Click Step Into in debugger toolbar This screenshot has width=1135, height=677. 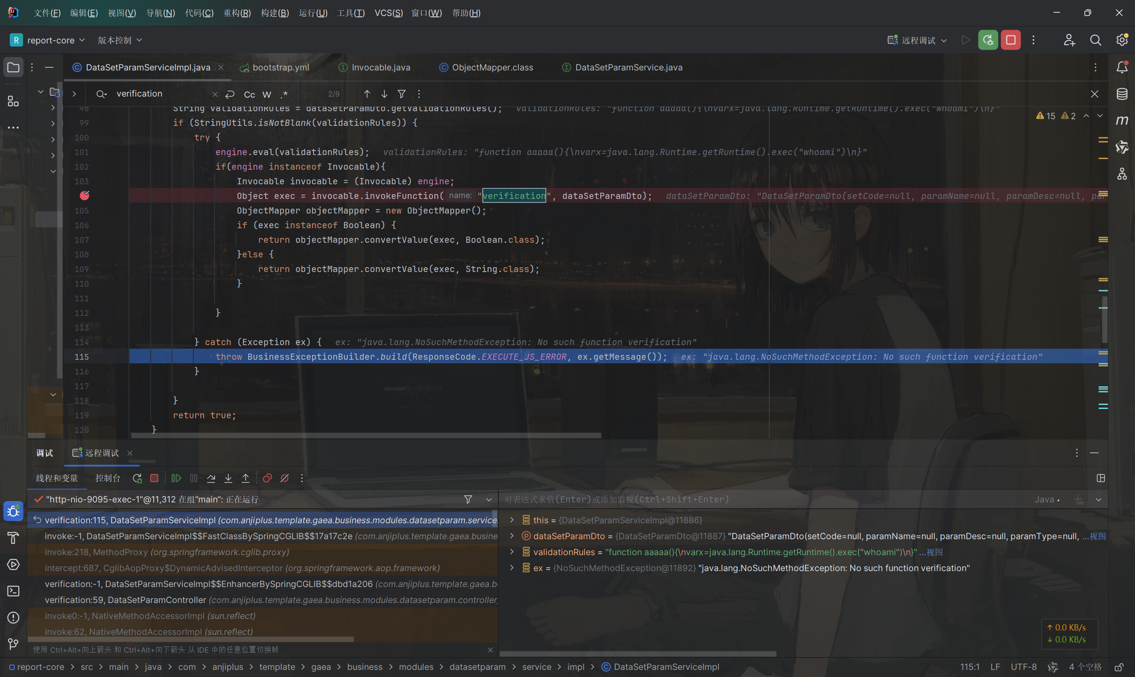coord(228,478)
